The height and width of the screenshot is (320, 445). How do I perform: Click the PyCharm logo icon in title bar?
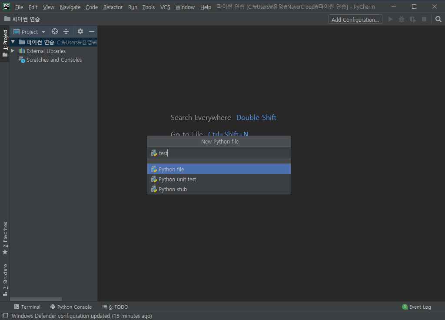[6, 7]
